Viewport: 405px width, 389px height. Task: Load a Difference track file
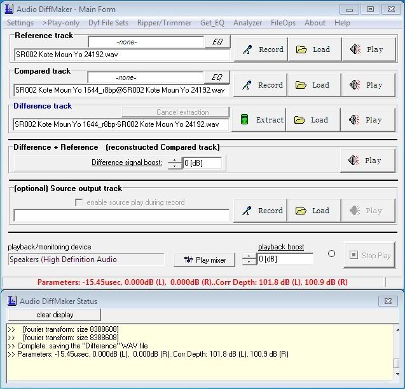coord(313,120)
